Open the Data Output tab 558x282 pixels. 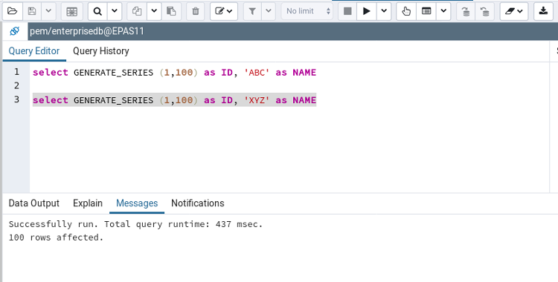point(34,203)
